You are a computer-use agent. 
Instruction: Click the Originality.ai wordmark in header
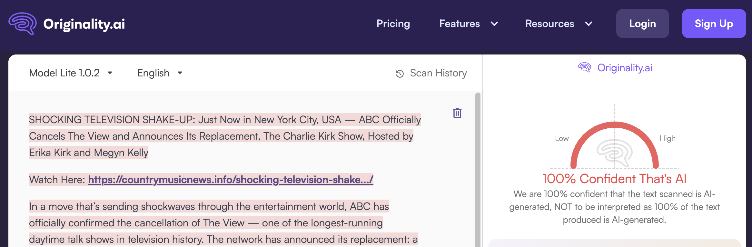(x=84, y=24)
